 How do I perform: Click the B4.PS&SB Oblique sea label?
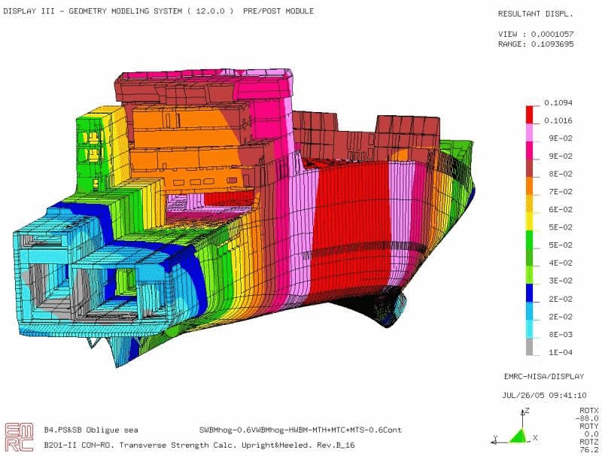pyautogui.click(x=91, y=430)
